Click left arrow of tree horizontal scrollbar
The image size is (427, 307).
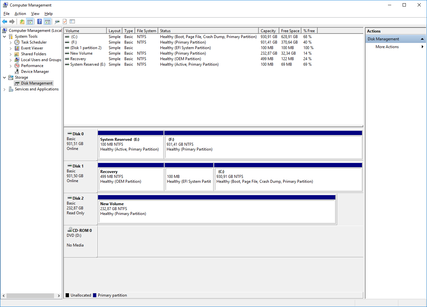[4, 296]
